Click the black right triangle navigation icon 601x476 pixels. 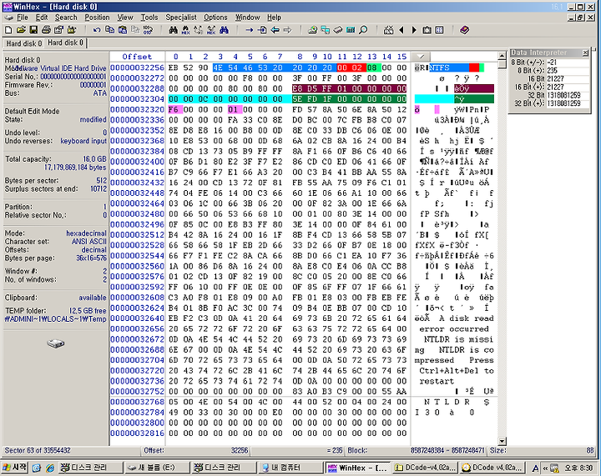[414, 30]
